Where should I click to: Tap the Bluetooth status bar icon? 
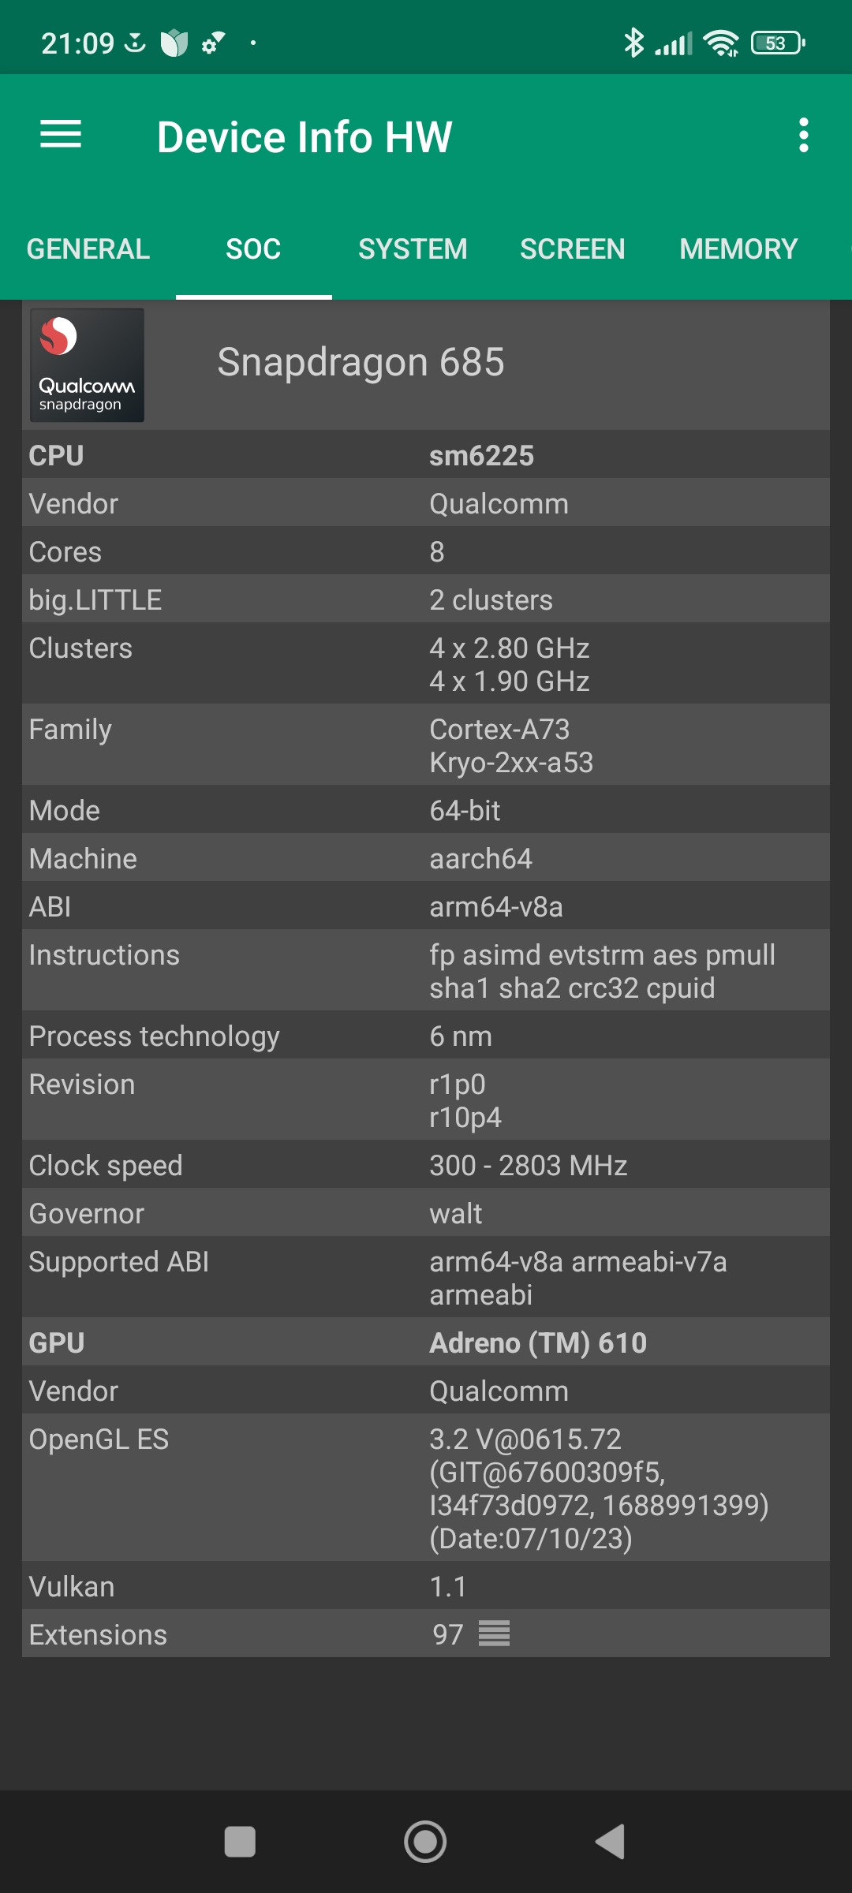click(633, 43)
